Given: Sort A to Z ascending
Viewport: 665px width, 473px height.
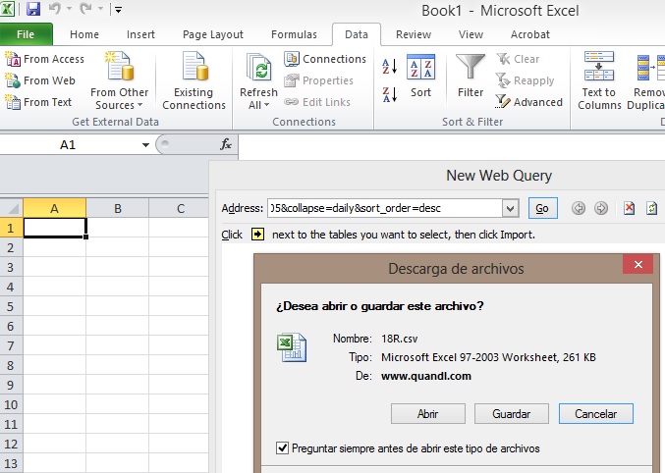Looking at the screenshot, I should click(389, 67).
